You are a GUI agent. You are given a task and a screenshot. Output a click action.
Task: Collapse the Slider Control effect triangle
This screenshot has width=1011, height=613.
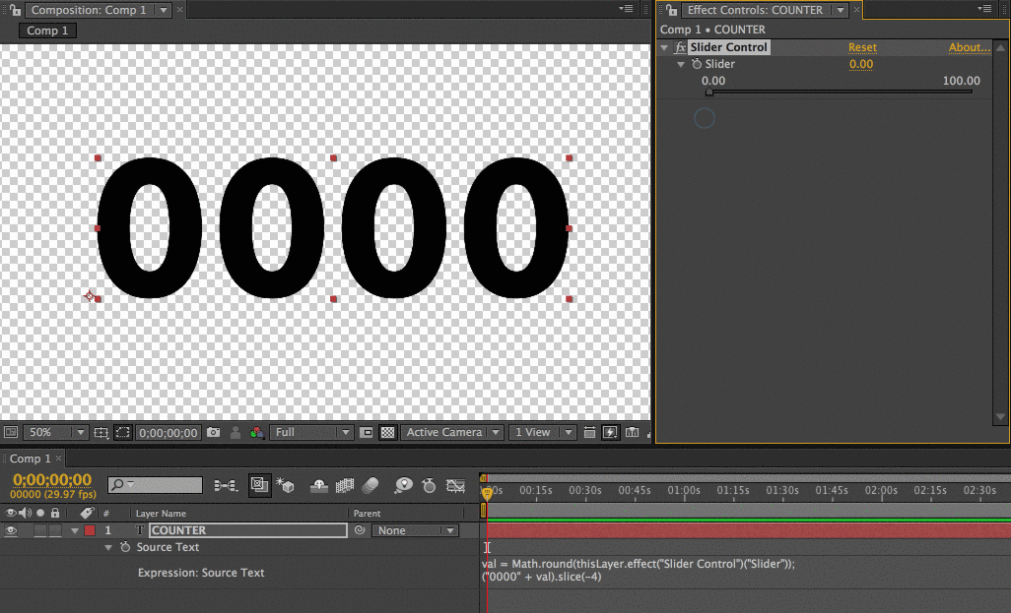(665, 47)
